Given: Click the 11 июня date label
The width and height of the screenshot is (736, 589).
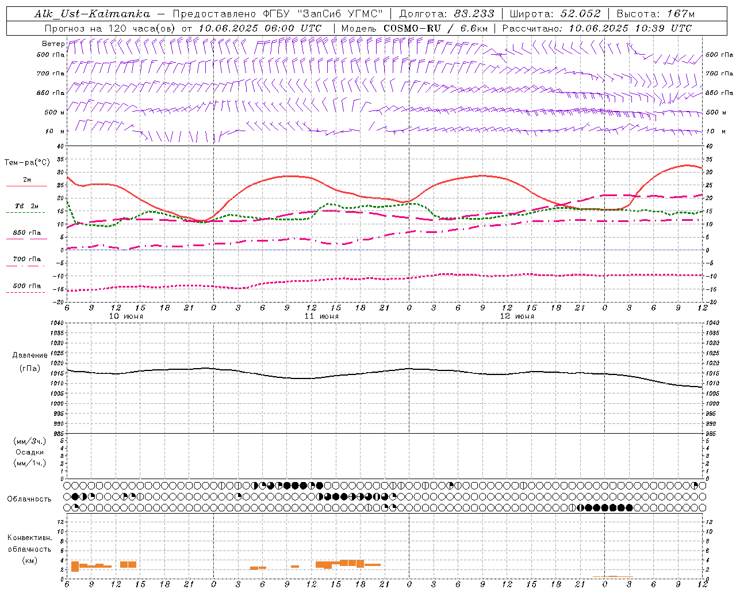Looking at the screenshot, I should pos(321,316).
